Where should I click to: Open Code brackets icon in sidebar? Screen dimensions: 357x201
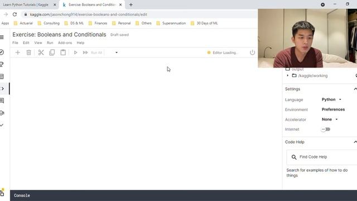2,89
